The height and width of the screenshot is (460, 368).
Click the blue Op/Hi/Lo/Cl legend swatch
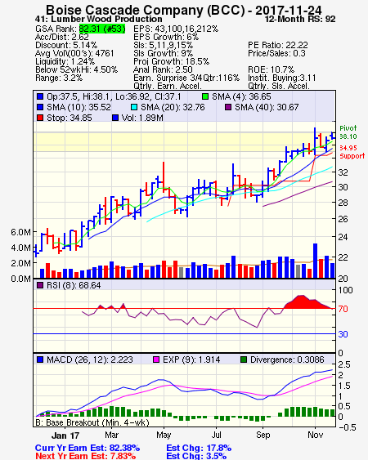click(x=40, y=96)
